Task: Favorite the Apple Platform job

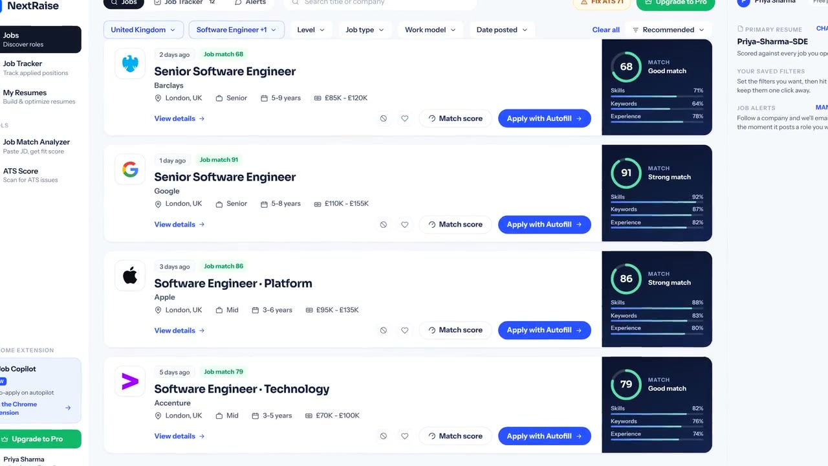Action: coord(405,330)
